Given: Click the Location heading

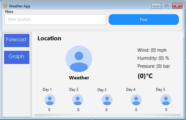Looking at the screenshot, I should pyautogui.click(x=49, y=38).
